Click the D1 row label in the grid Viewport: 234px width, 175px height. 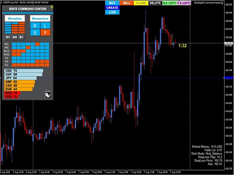tap(7, 65)
